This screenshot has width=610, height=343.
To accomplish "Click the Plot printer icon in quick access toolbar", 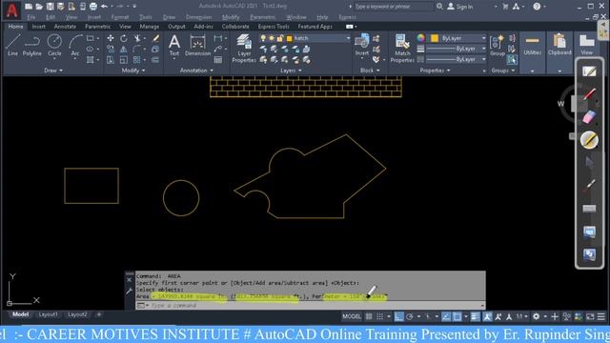I will 93,7.
